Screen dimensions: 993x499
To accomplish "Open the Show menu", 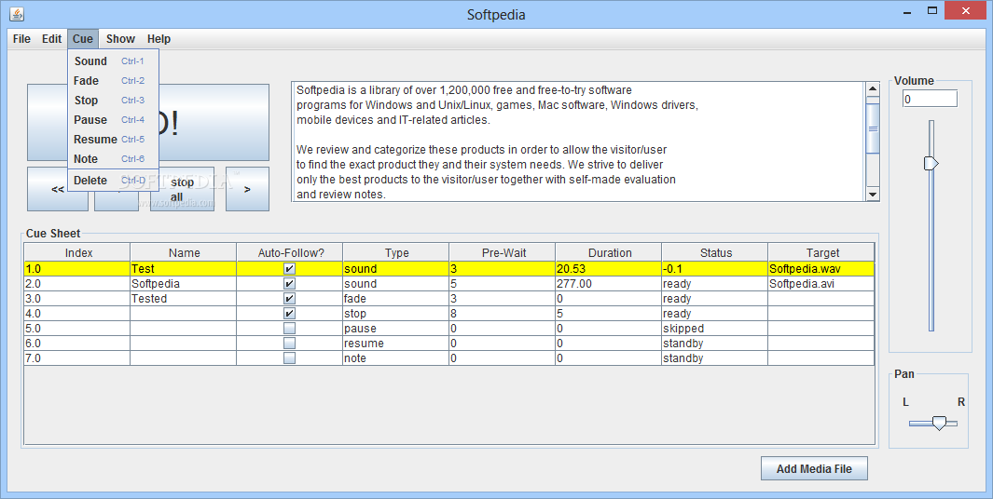I will (x=120, y=38).
